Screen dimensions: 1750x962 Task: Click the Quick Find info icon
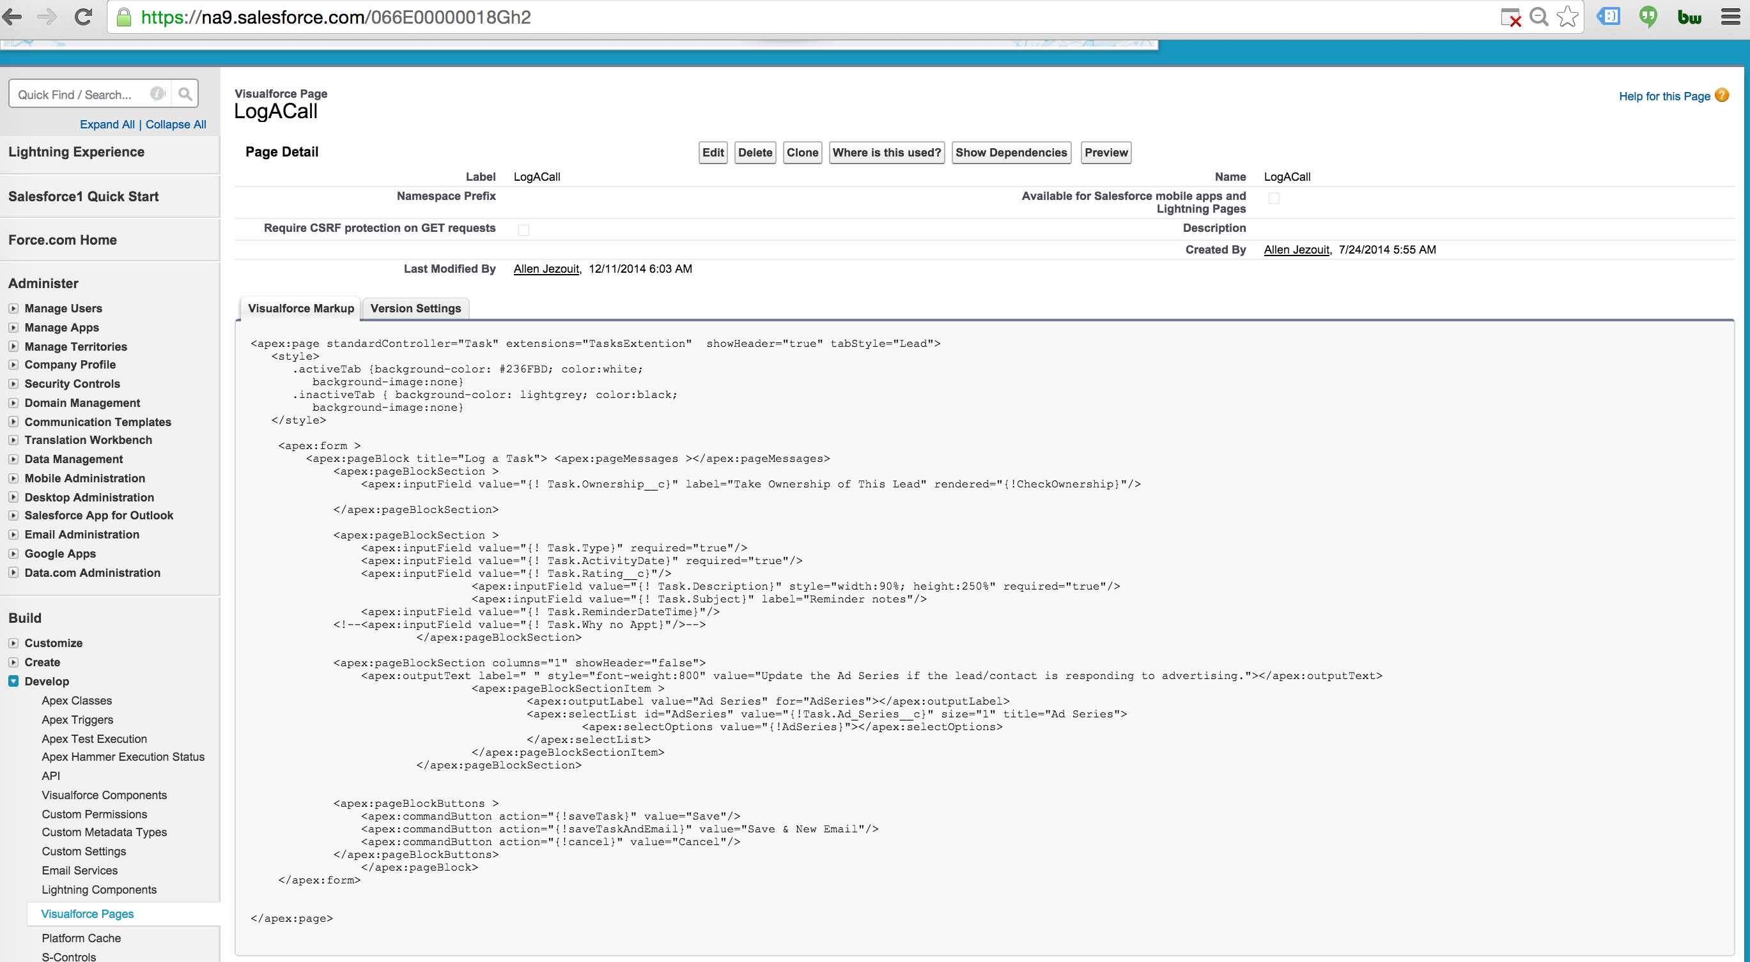(x=158, y=95)
